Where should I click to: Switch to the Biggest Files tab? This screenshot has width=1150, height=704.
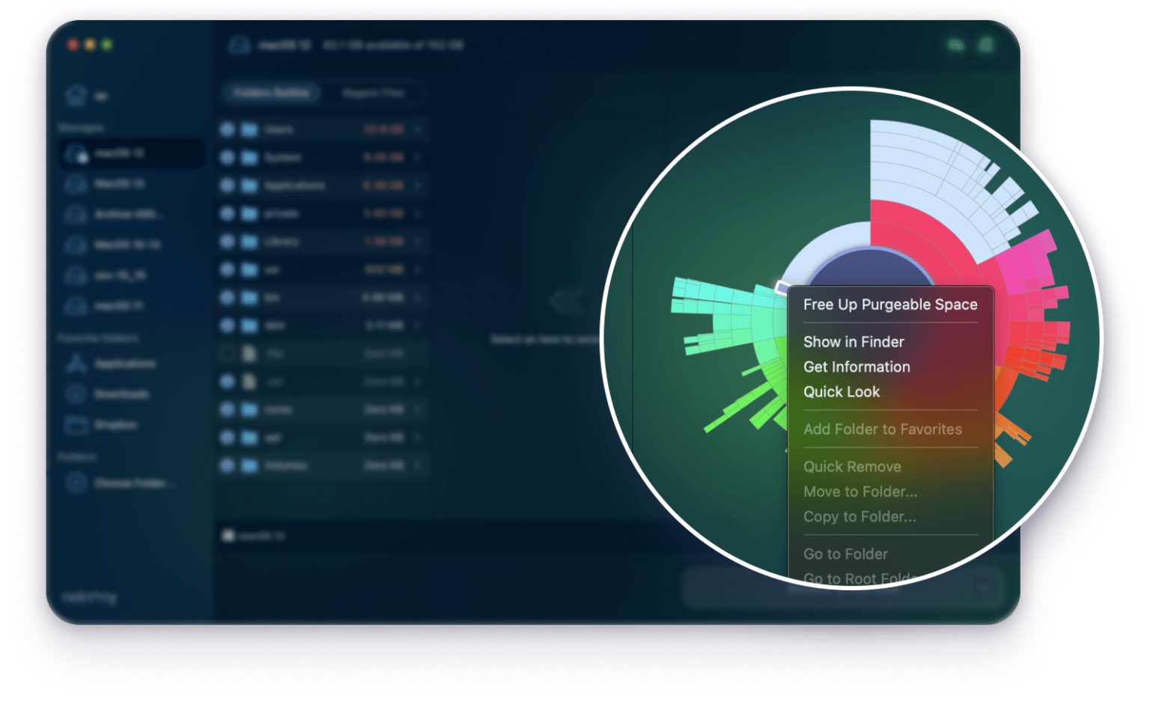pyautogui.click(x=373, y=93)
